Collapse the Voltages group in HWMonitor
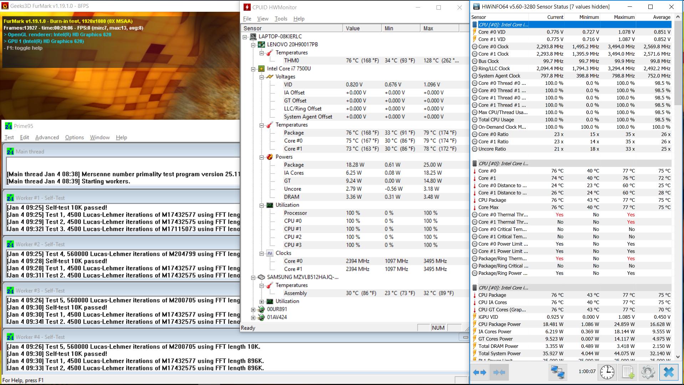This screenshot has height=385, width=684. tap(261, 77)
